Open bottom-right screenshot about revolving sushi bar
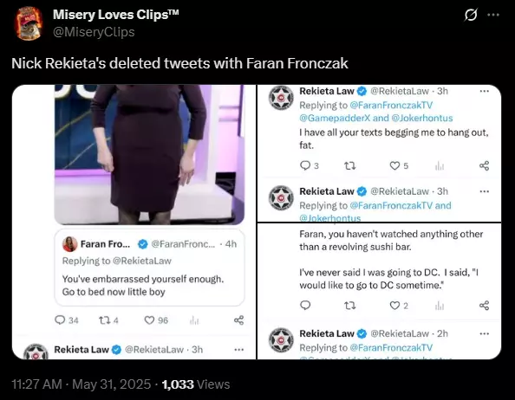Viewport: 515px width, 400px height. [x=379, y=291]
